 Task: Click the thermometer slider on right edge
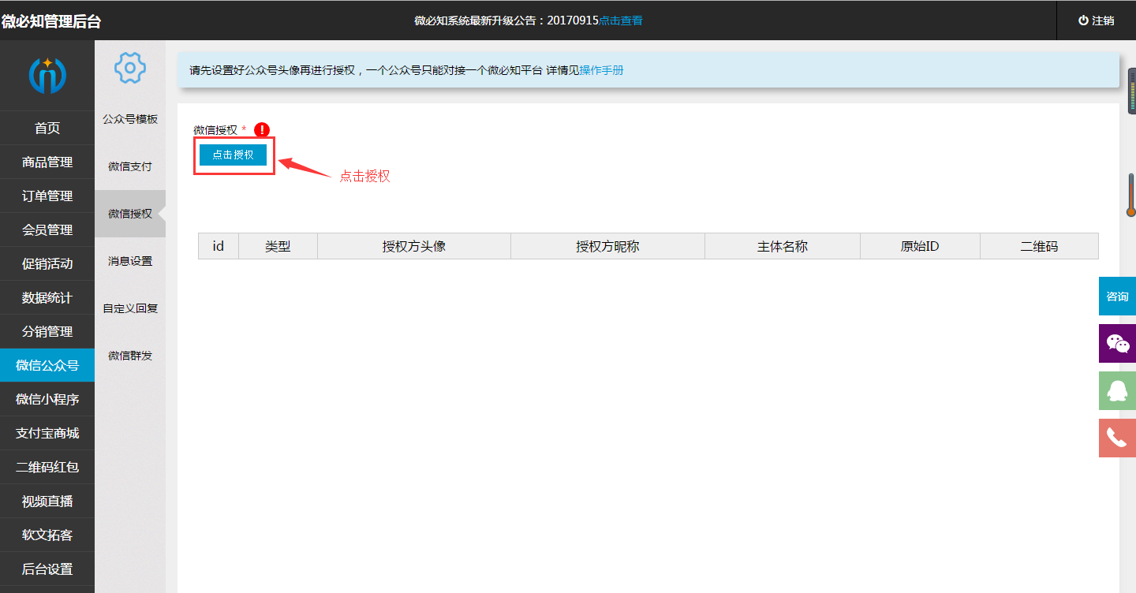pos(1130,196)
